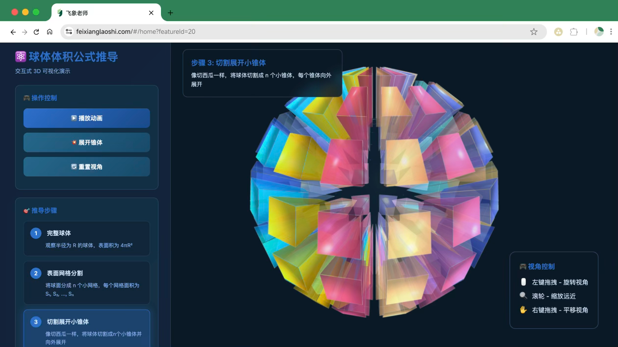Close the 飞象老师 tab
The image size is (618, 347).
tap(152, 13)
